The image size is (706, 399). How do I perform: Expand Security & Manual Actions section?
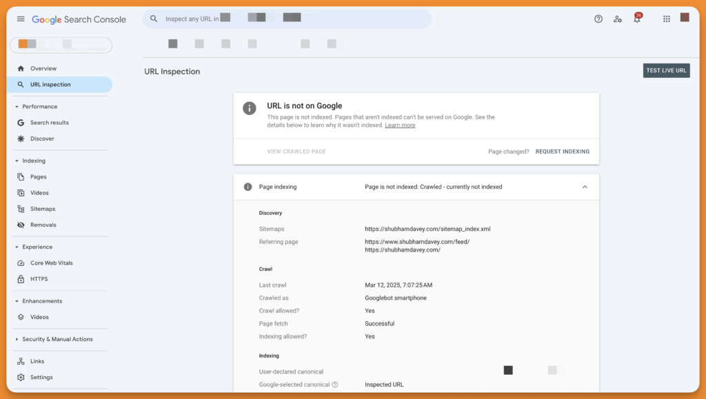(17, 339)
